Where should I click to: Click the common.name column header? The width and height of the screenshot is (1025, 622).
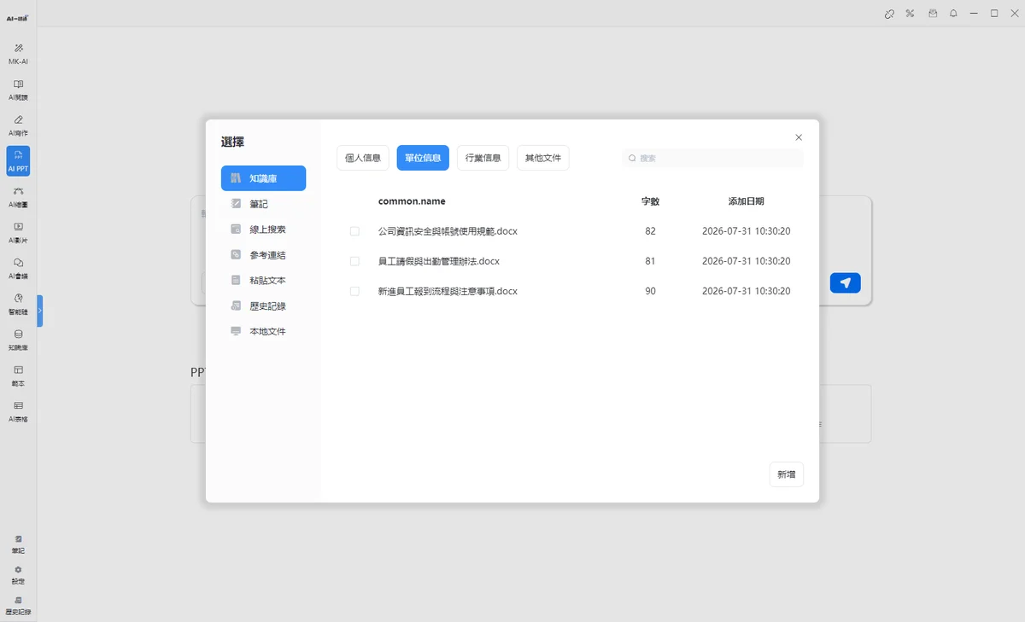click(x=412, y=201)
